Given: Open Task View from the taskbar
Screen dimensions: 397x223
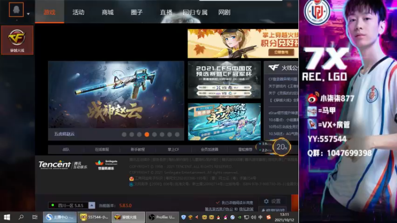Looking at the screenshot, I should click(35, 217).
